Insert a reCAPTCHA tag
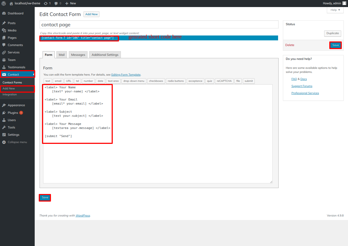The width and height of the screenshot is (348, 246). [225, 81]
